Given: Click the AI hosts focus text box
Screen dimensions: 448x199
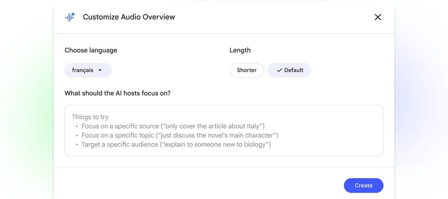Looking at the screenshot, I should (224, 131).
